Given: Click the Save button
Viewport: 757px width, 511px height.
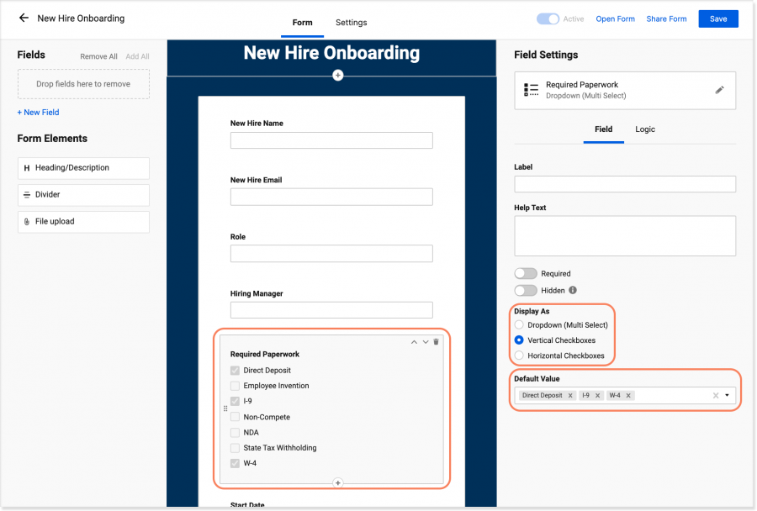Looking at the screenshot, I should (x=717, y=18).
